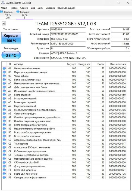The width and height of the screenshot is (132, 191).
Task: Click the CrystalDiskInfo app icon in title bar
Action: point(3,3)
